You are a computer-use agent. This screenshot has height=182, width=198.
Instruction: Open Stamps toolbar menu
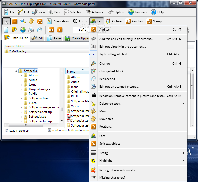[155, 21]
